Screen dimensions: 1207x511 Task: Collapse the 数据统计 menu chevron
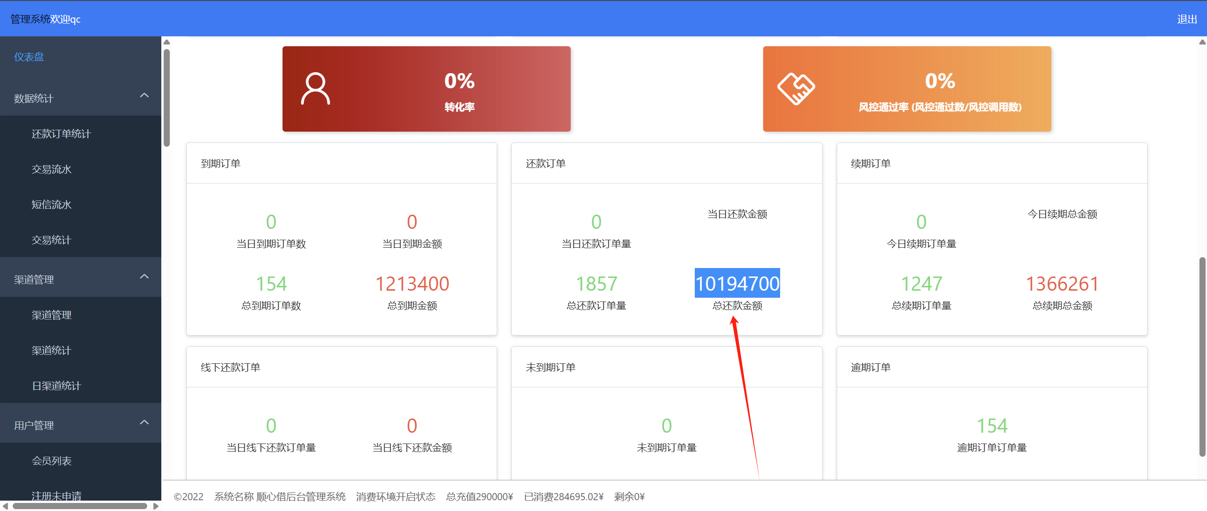pos(144,95)
